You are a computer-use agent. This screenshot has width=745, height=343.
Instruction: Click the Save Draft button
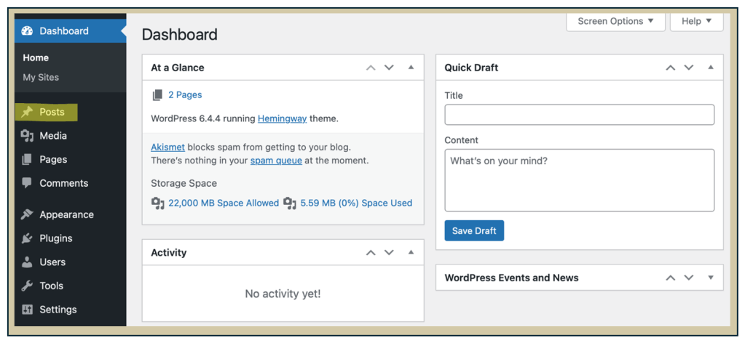coord(474,231)
